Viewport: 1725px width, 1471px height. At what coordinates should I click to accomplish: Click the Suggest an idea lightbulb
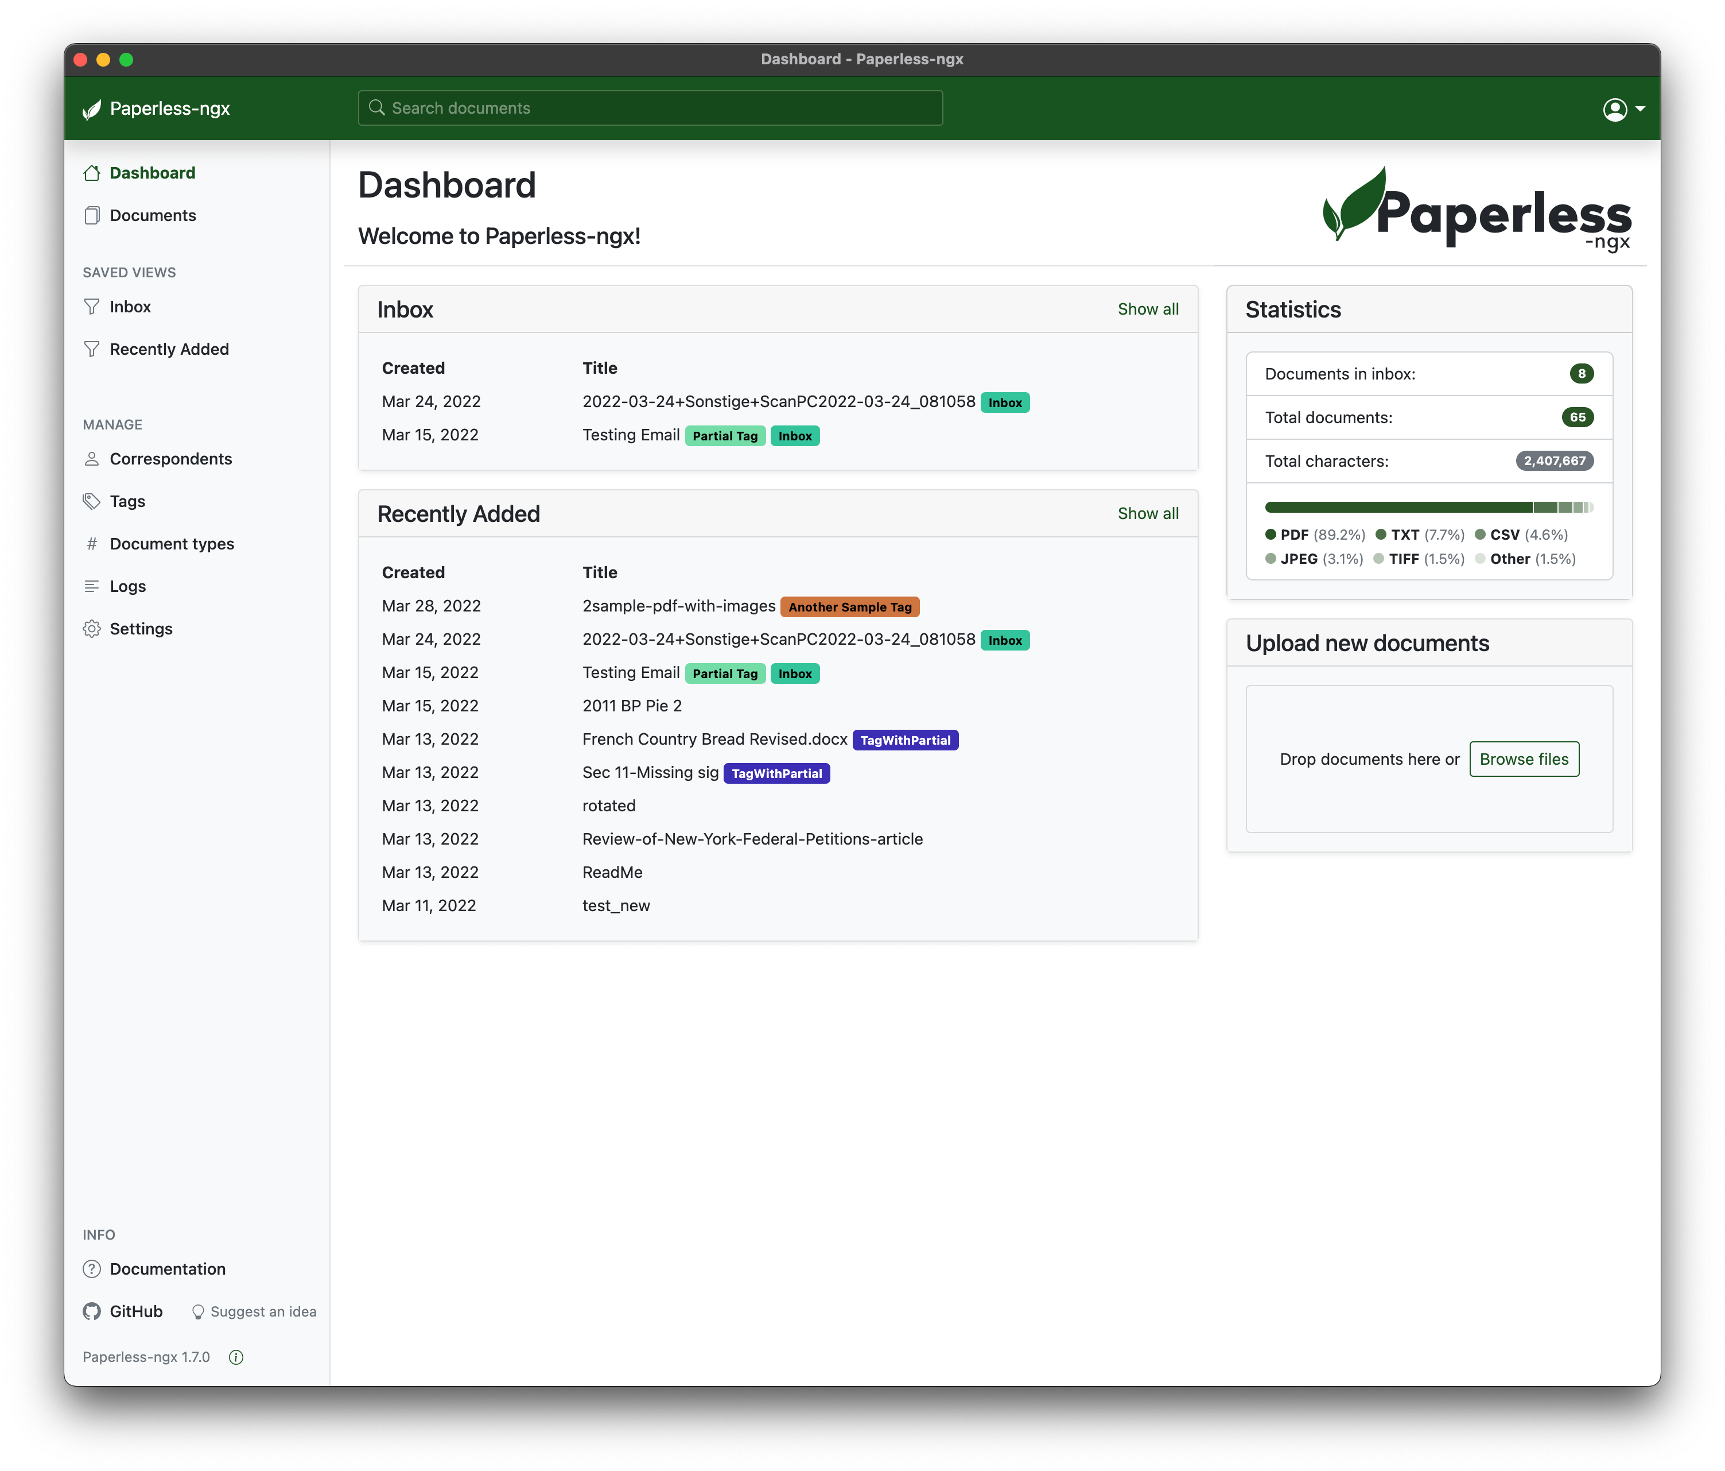click(x=198, y=1312)
